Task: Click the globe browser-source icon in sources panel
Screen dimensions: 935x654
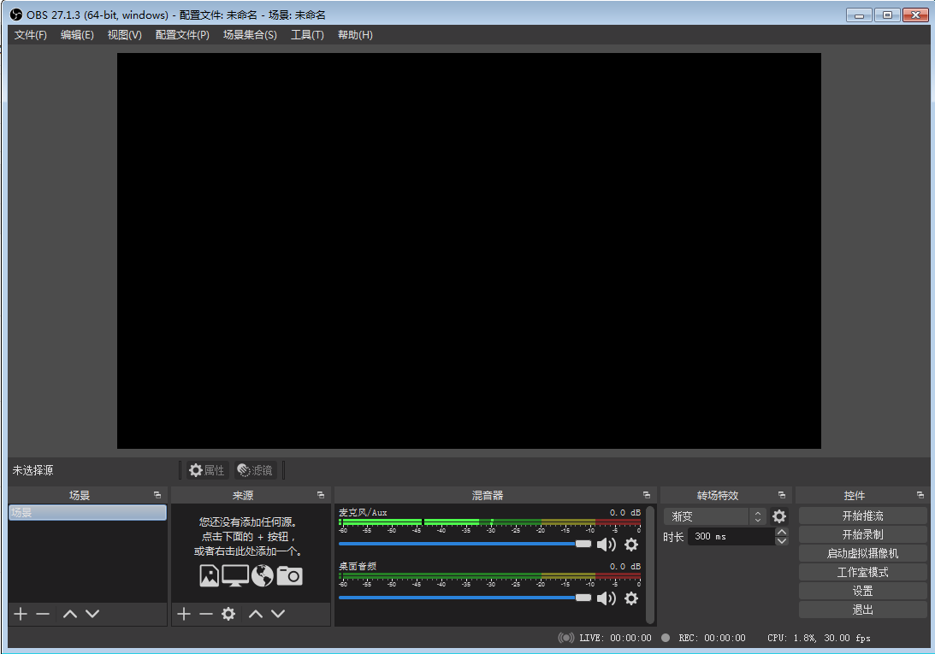Action: click(263, 575)
